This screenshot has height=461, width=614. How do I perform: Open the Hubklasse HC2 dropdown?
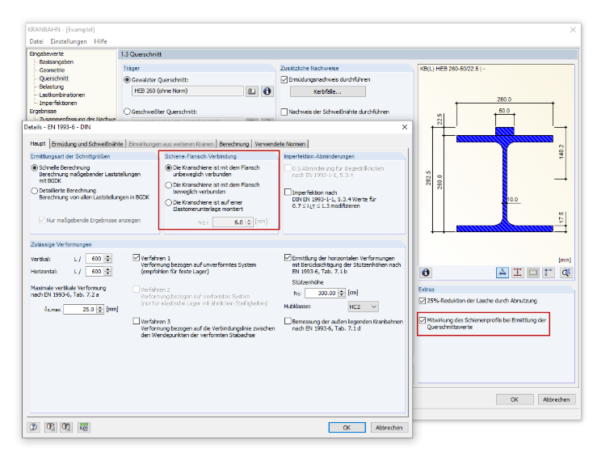coord(363,307)
